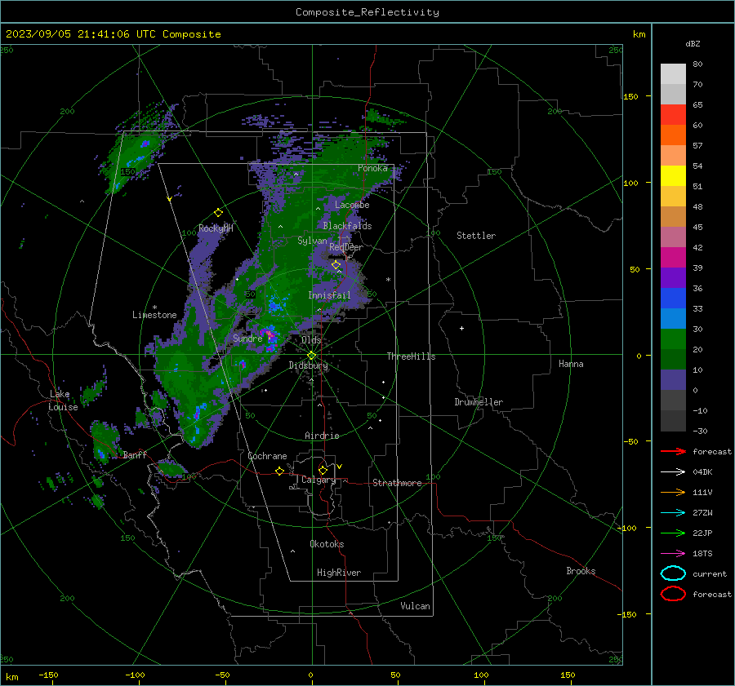Click the Drumheller city label
This screenshot has height=686, width=735.
click(x=479, y=402)
